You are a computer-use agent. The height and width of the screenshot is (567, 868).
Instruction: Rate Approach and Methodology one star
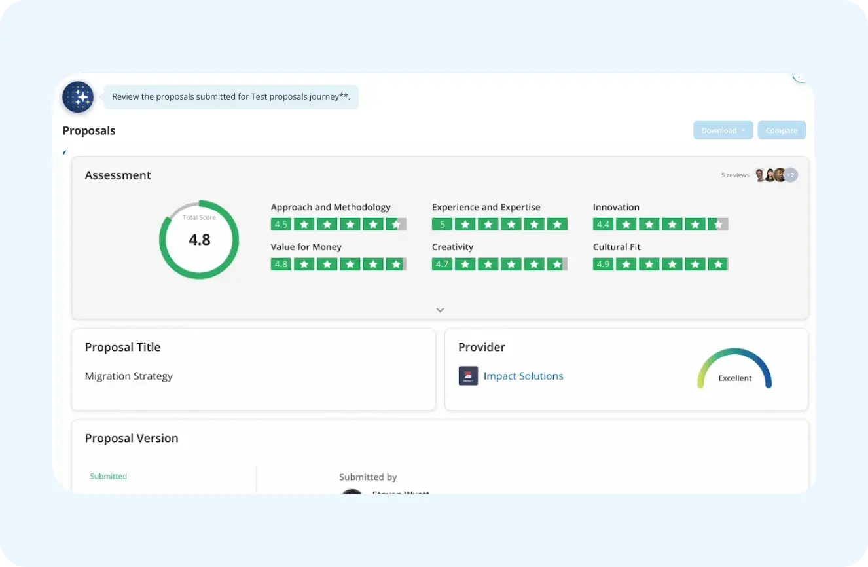tap(304, 224)
